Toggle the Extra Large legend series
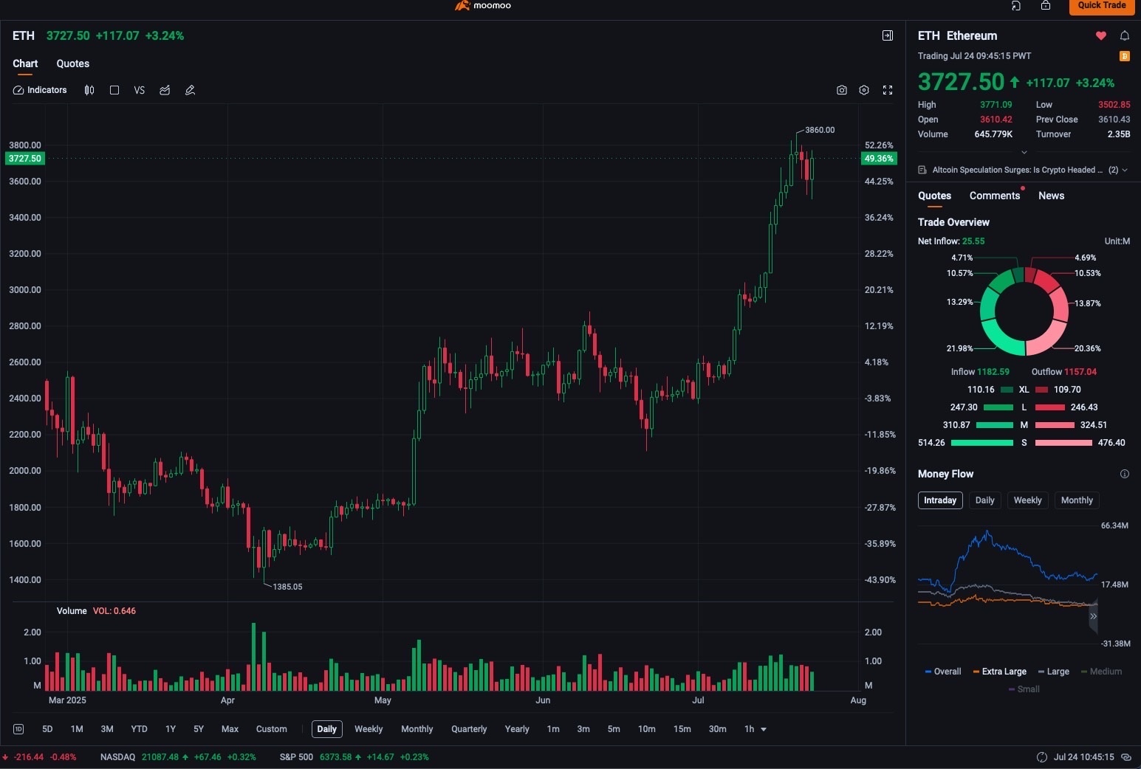Image resolution: width=1141 pixels, height=769 pixels. (999, 672)
